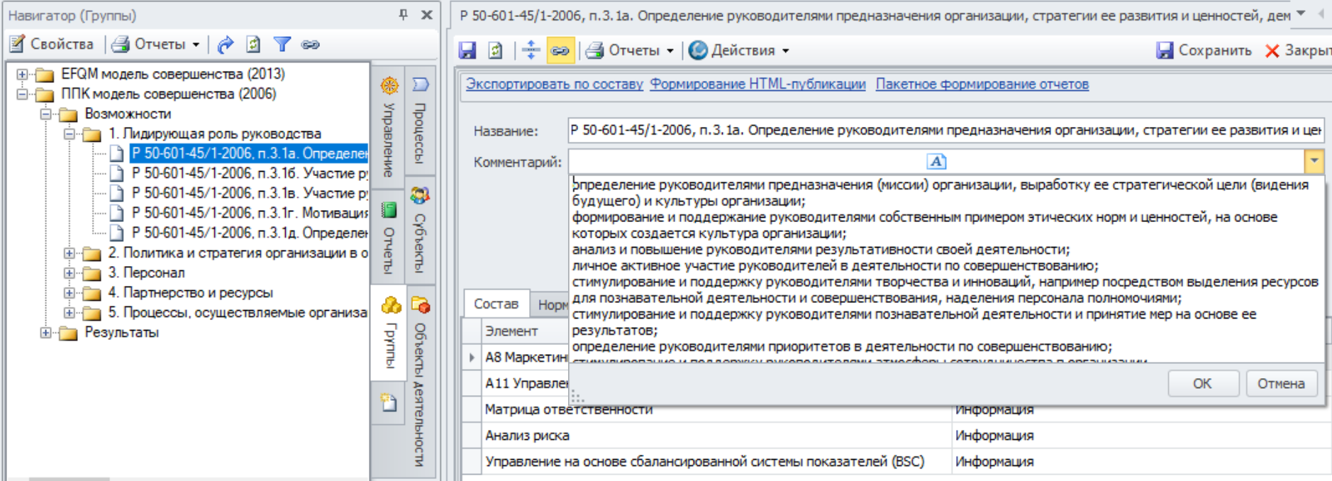Switch to the Состав tab

[x=496, y=304]
